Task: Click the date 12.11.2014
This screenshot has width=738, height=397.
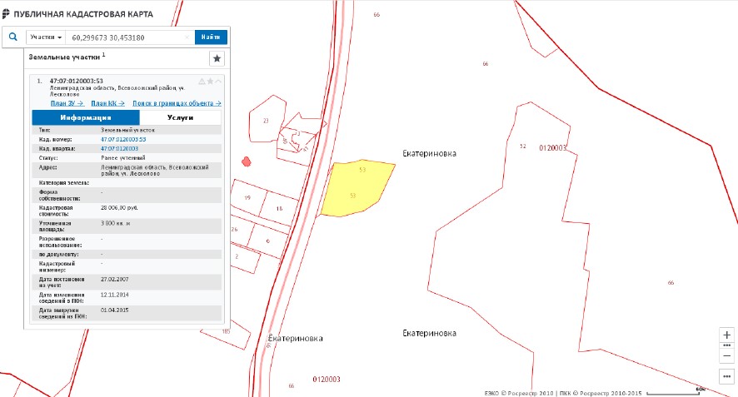Action: (114, 295)
